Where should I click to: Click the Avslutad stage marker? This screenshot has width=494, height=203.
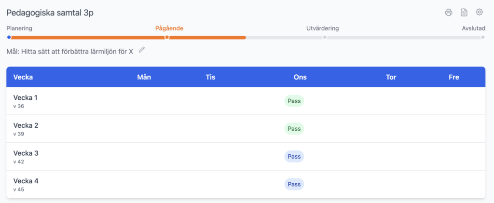click(482, 37)
